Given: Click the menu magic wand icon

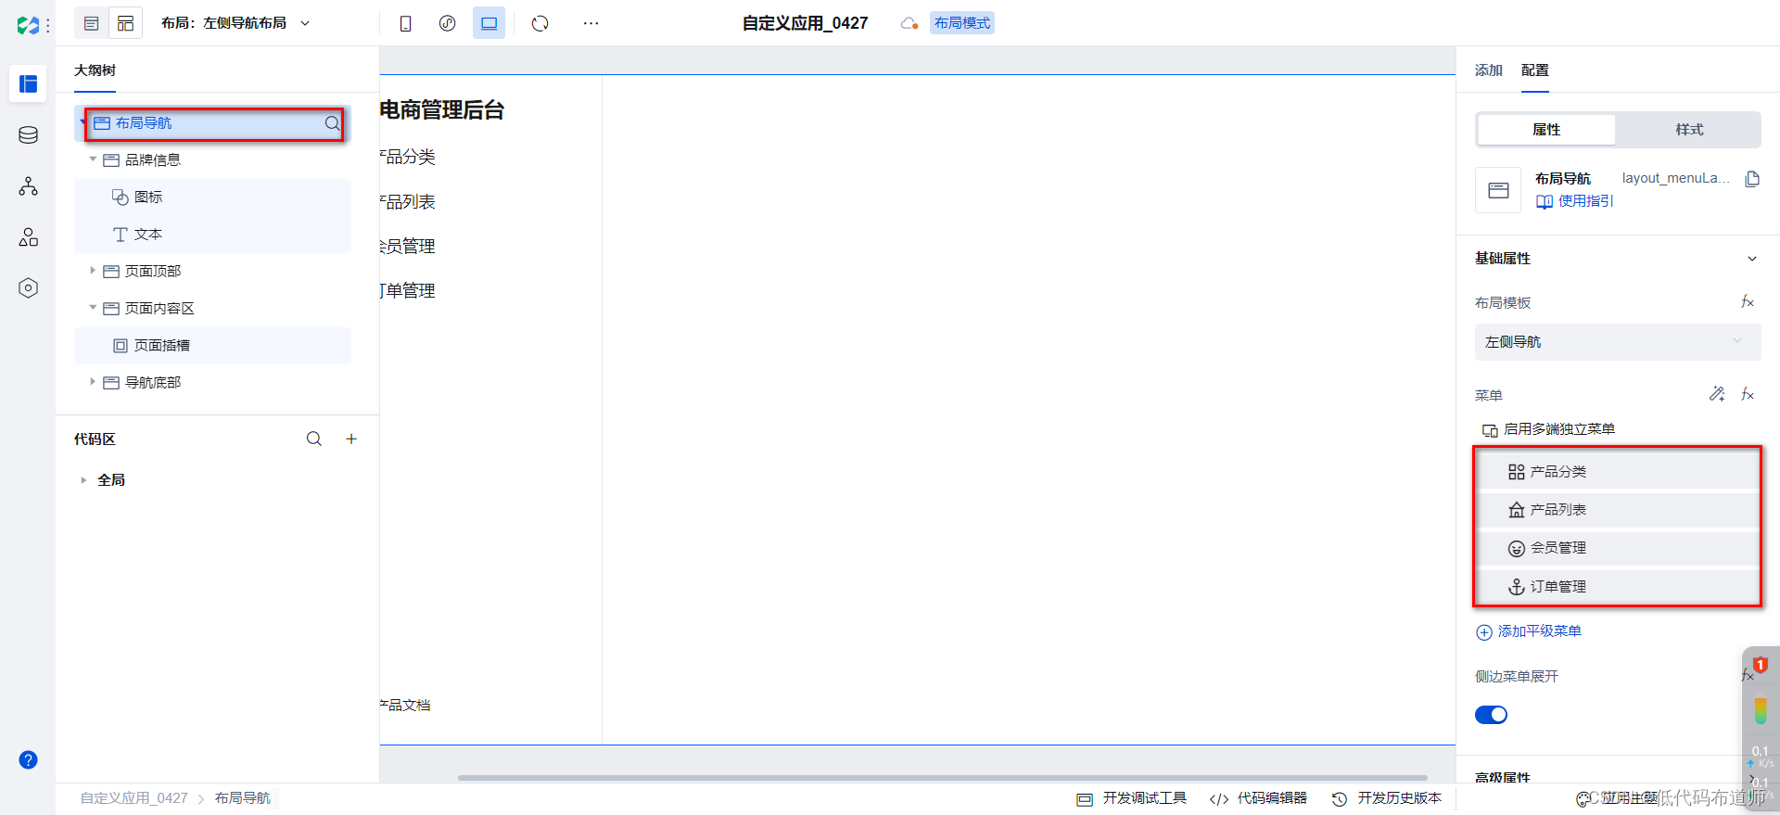Looking at the screenshot, I should 1717,394.
